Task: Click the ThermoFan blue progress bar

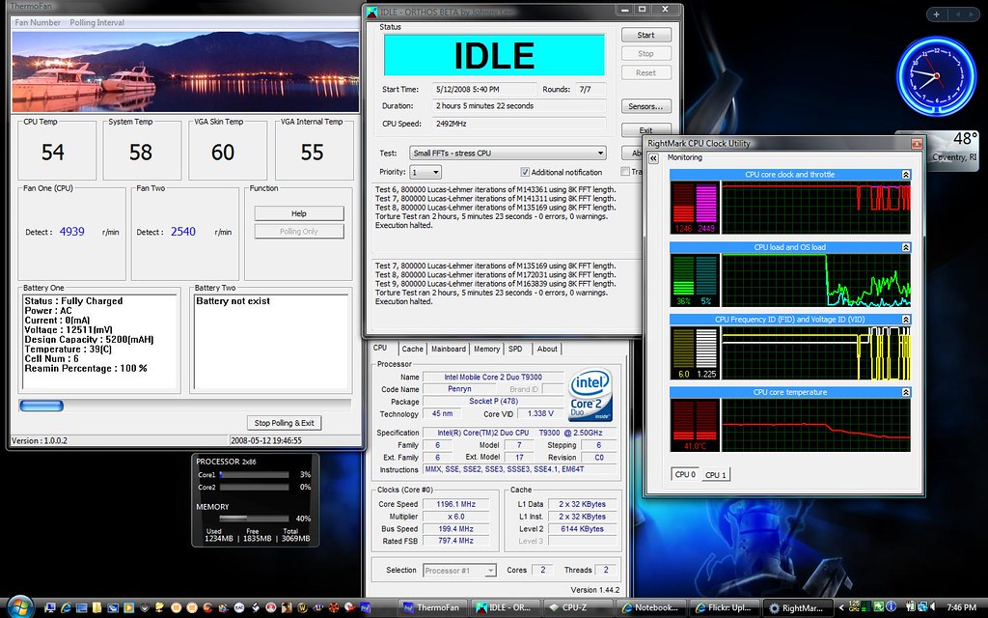Action: tap(41, 406)
